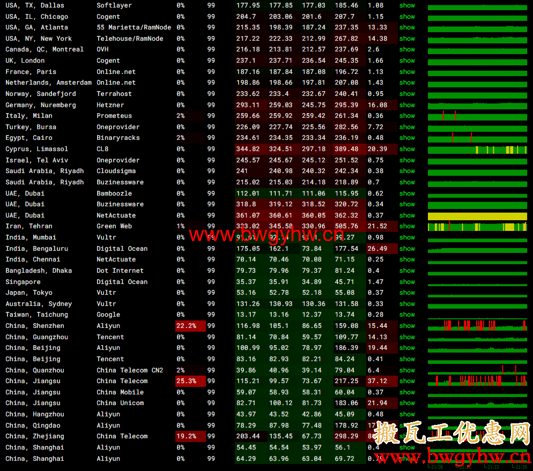Image resolution: width=533 pixels, height=471 pixels.
Task: Select the Softlayer provider text
Action: click(x=114, y=5)
